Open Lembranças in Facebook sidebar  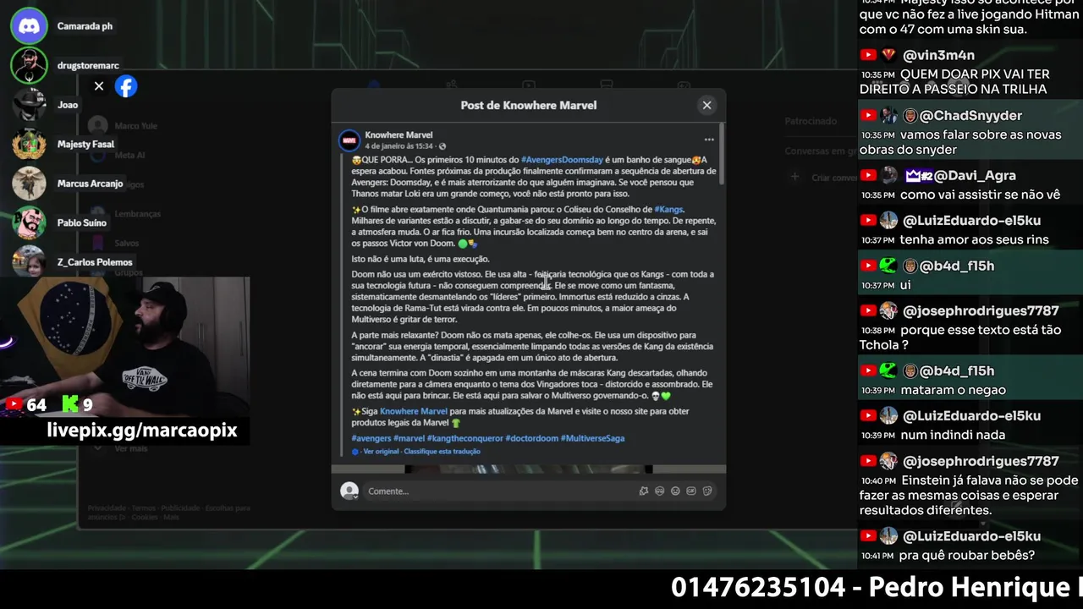tap(137, 214)
